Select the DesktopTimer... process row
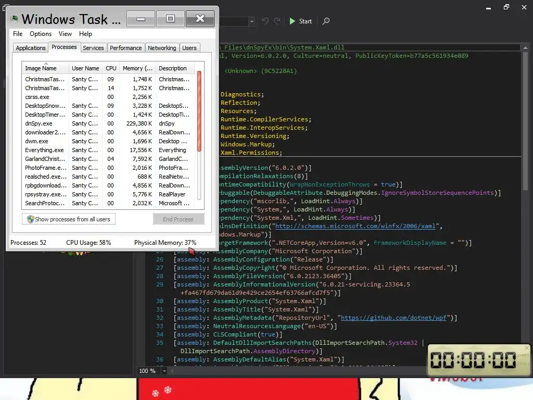Viewport: 533px width, 400px height. (109, 115)
